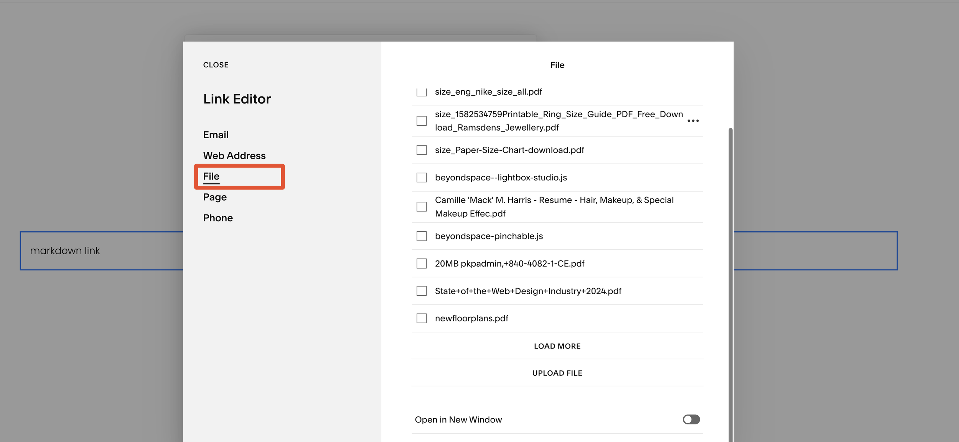This screenshot has width=959, height=442.
Task: Check the Ramsdens Jewellery ring size guide PDF
Action: 421,121
